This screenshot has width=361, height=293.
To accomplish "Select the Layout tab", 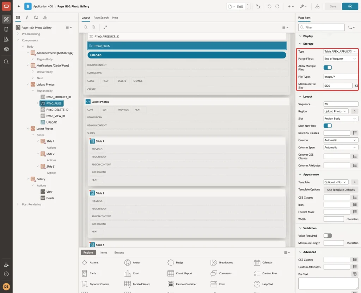I will (x=86, y=18).
